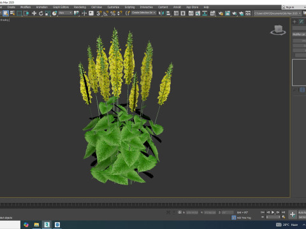Open the Create Selection Set dropdown
Screen dimensions: 306x229
point(143,13)
